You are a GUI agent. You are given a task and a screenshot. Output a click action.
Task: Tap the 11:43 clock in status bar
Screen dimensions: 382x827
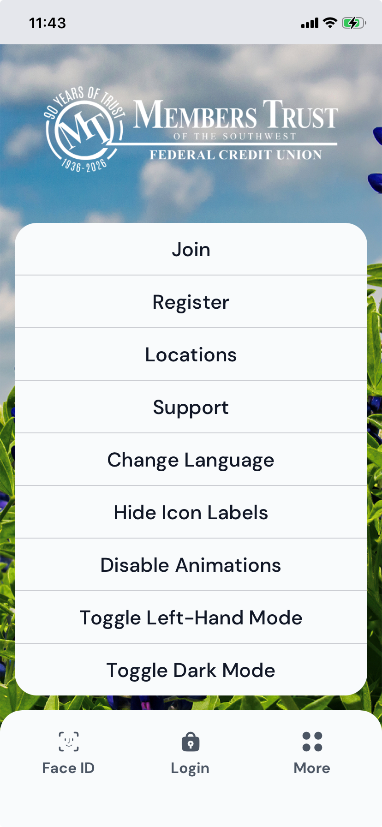tap(48, 23)
